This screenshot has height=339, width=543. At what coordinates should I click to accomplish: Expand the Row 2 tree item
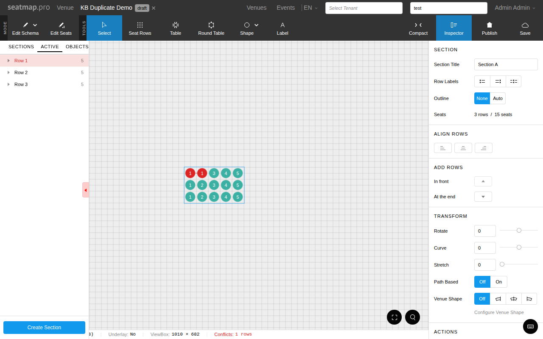tap(8, 72)
